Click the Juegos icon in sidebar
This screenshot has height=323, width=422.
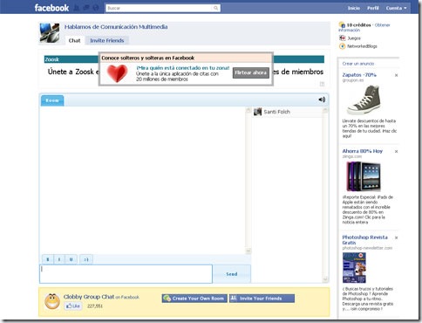pyautogui.click(x=343, y=38)
